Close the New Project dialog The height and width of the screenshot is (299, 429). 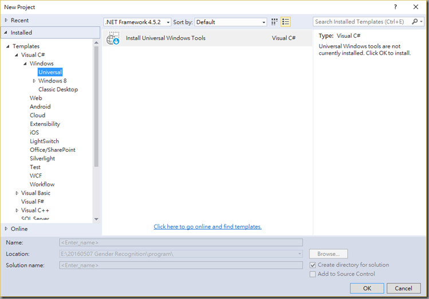416,7
